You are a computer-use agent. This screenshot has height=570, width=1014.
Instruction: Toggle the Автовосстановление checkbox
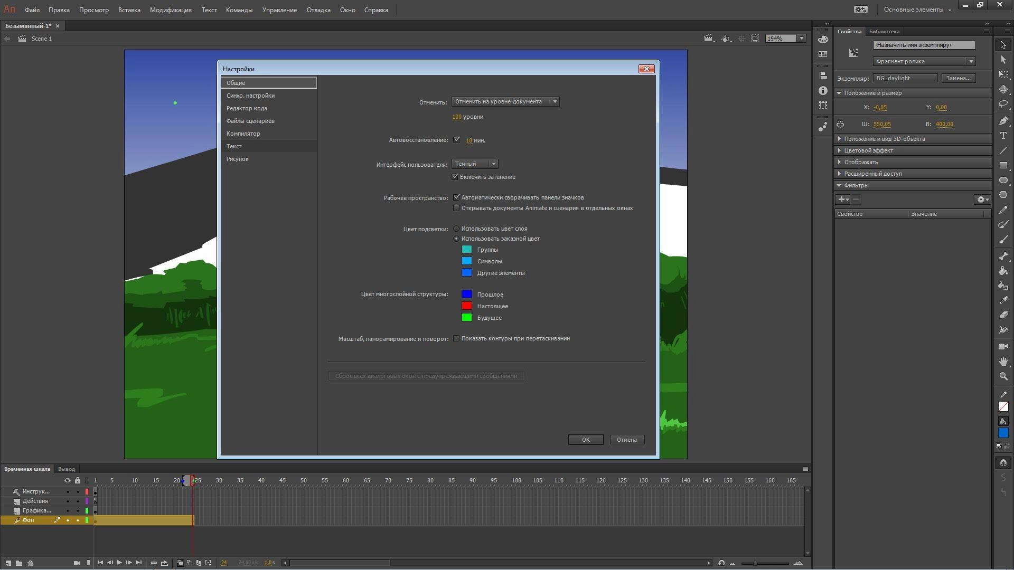pos(457,140)
